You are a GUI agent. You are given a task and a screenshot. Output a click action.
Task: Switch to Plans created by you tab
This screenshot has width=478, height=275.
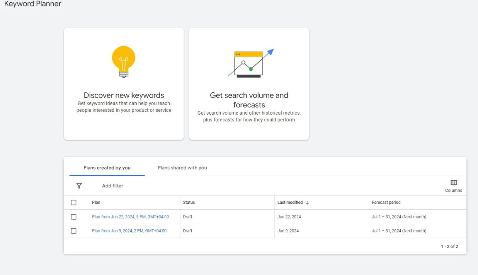click(x=107, y=168)
